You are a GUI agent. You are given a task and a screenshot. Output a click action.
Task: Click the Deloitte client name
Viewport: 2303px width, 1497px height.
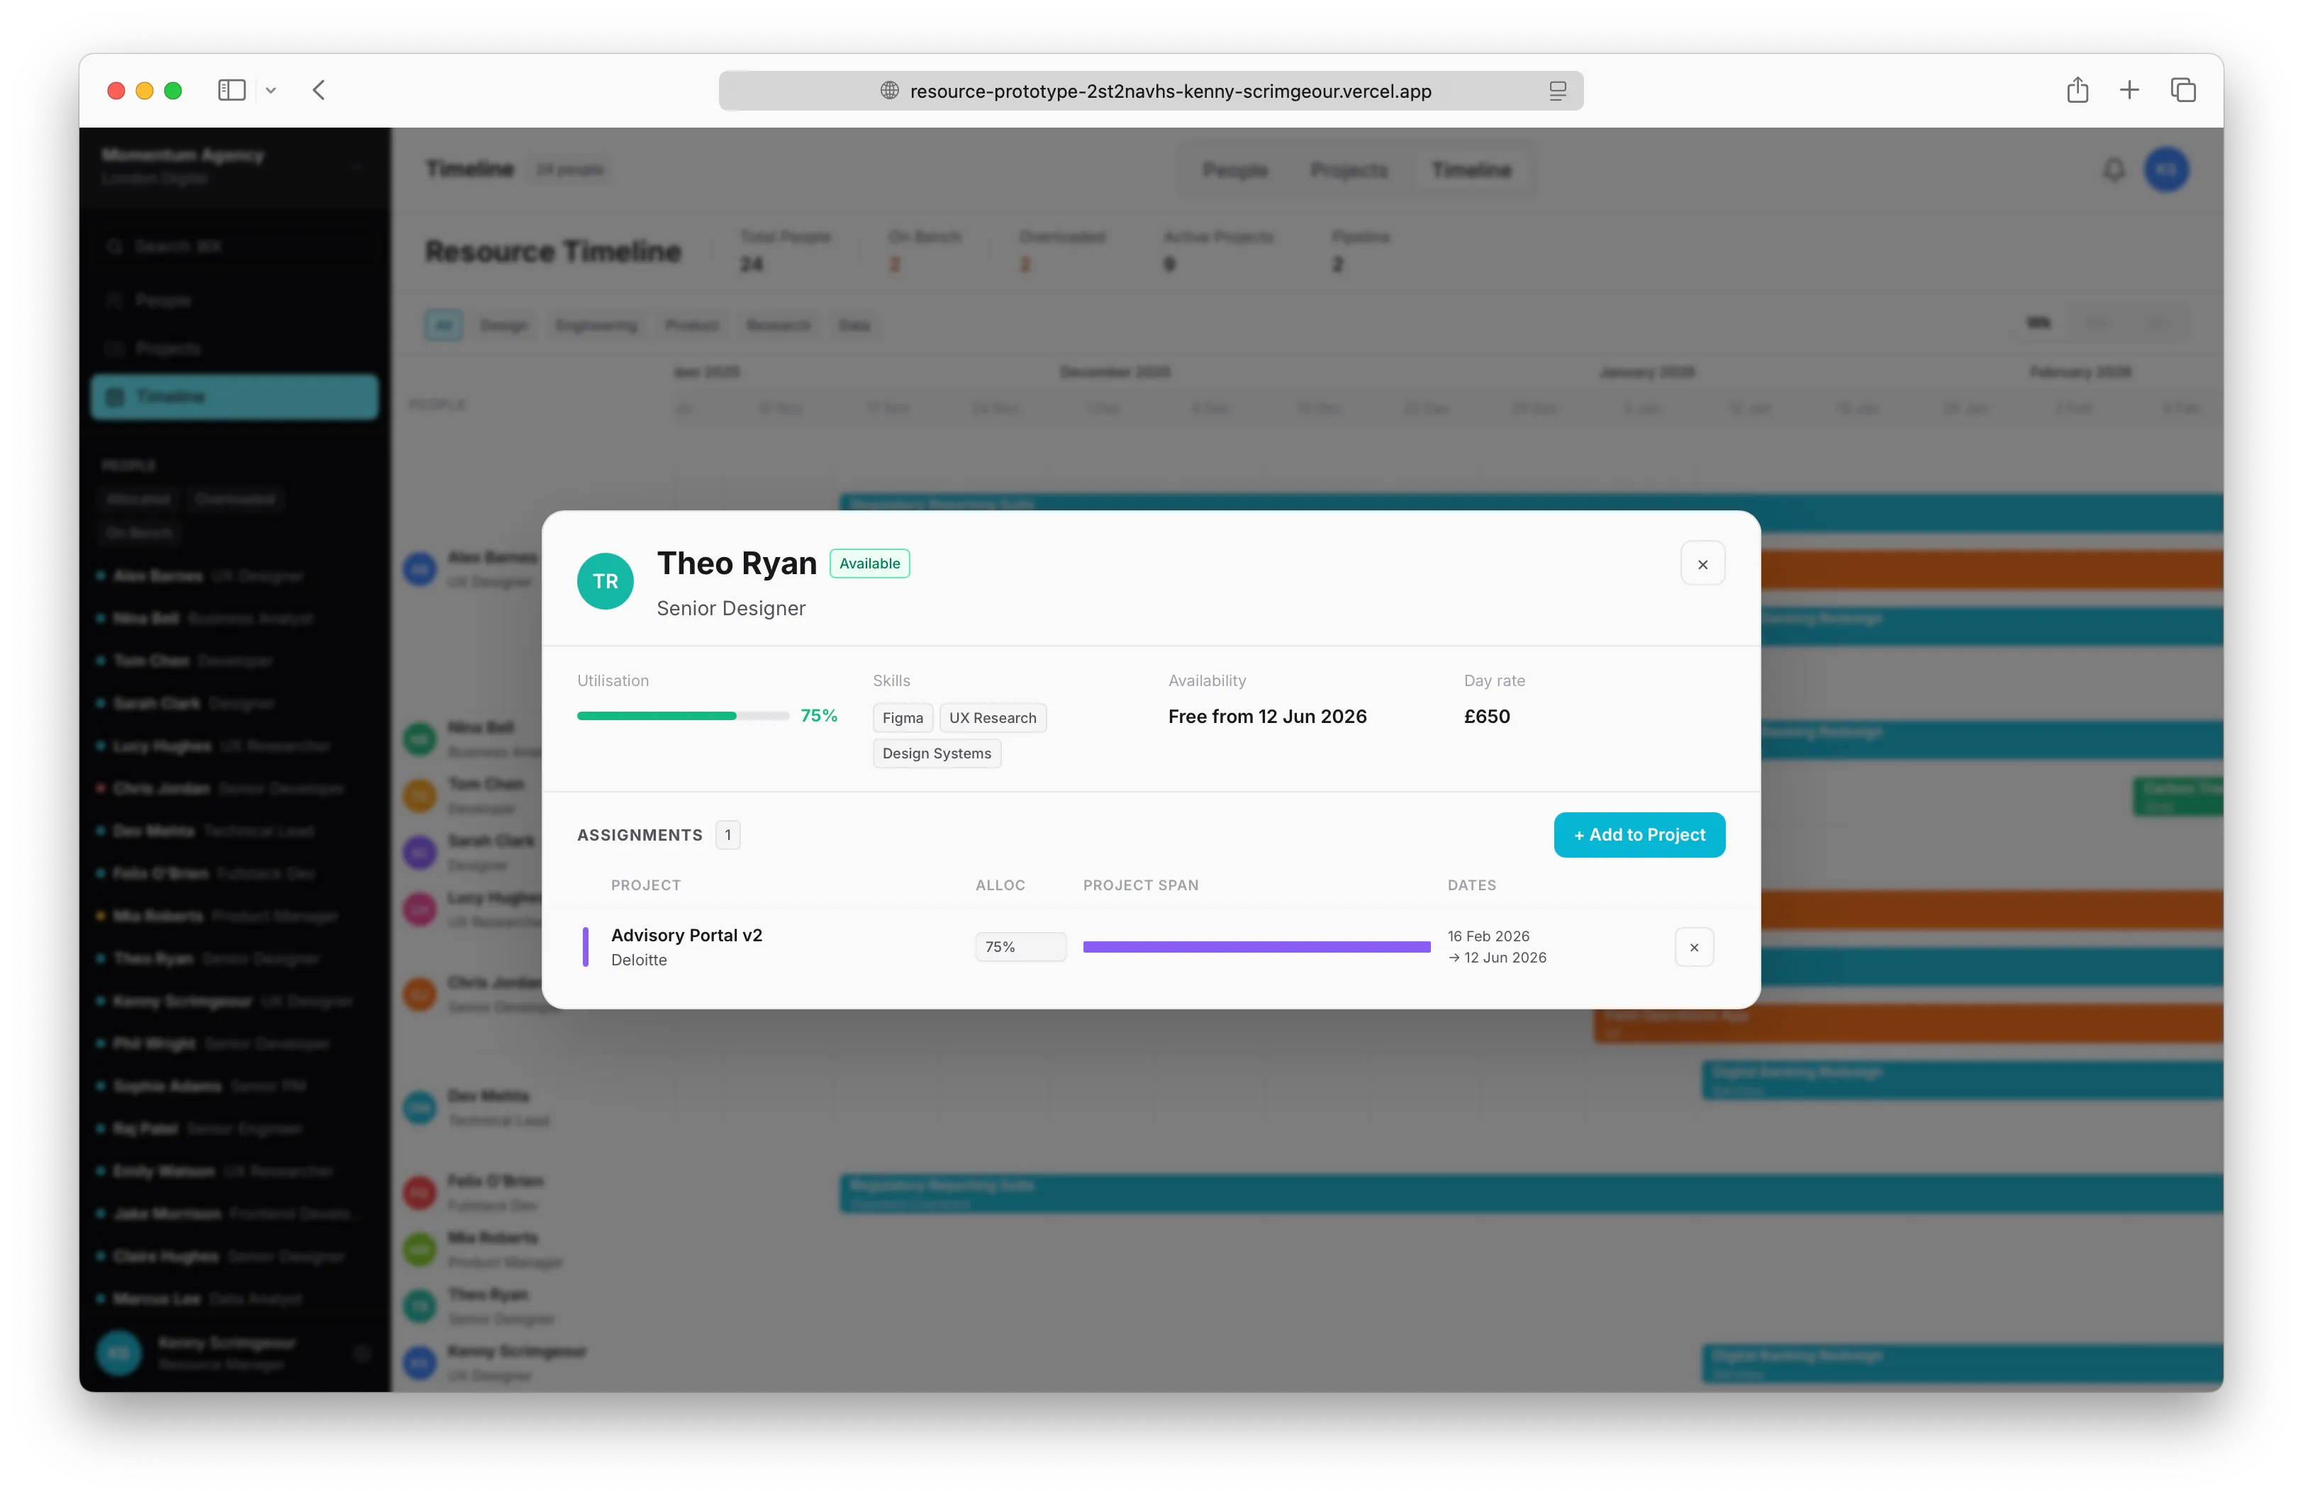(x=639, y=960)
